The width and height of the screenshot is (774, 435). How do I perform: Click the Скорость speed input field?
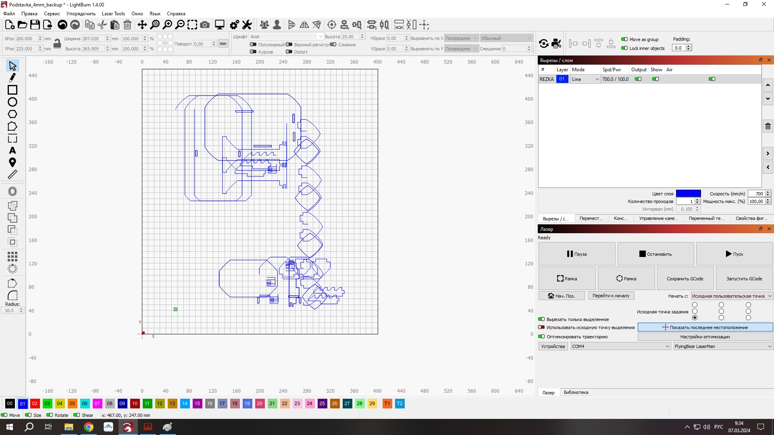pyautogui.click(x=756, y=193)
